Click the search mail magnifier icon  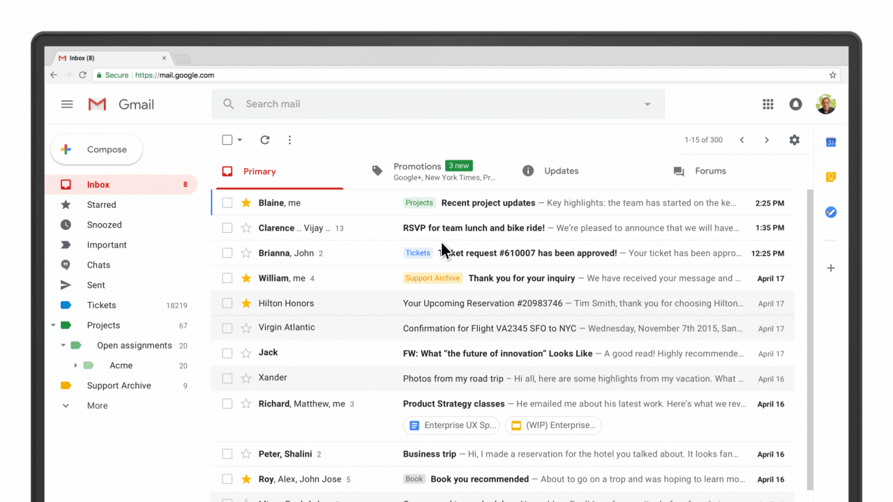228,103
